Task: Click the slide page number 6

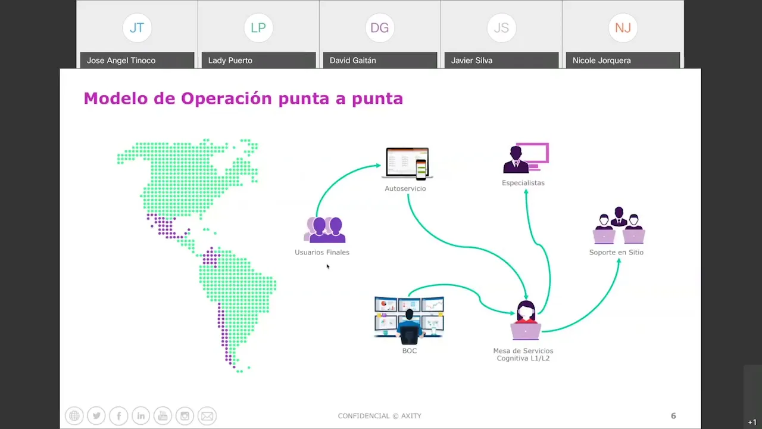Action: 673,416
